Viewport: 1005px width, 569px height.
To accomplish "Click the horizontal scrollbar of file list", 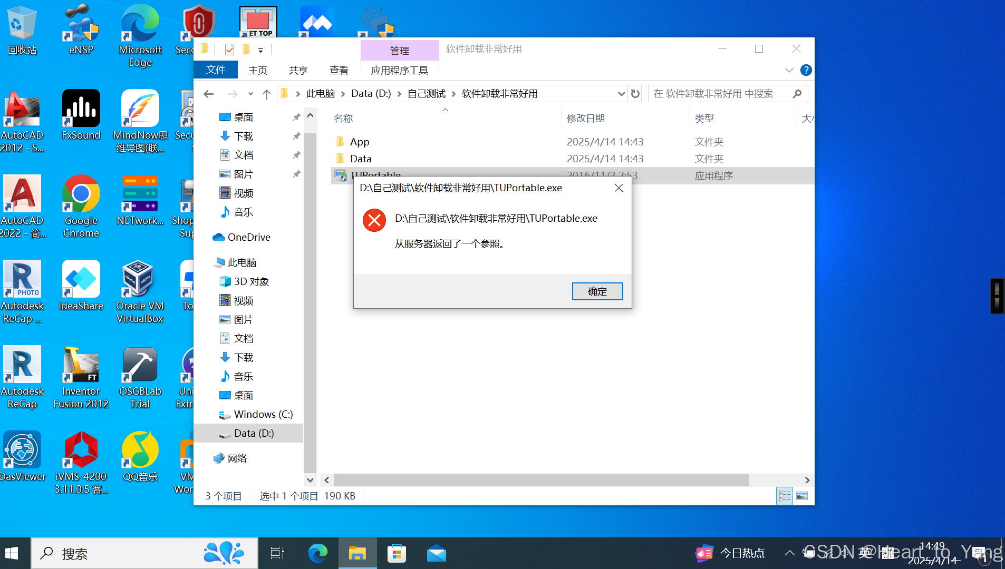I will (542, 480).
